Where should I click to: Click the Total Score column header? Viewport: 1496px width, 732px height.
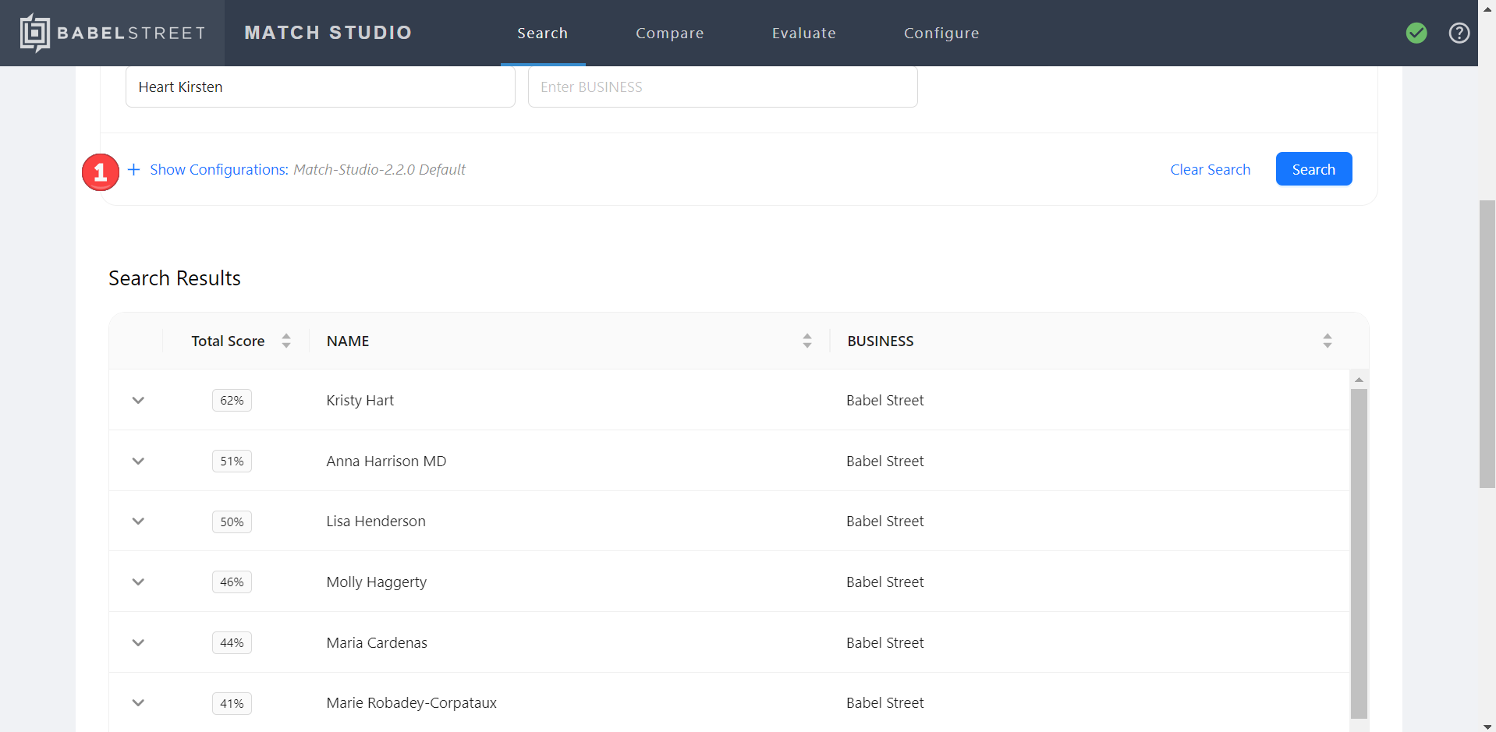[x=228, y=341]
